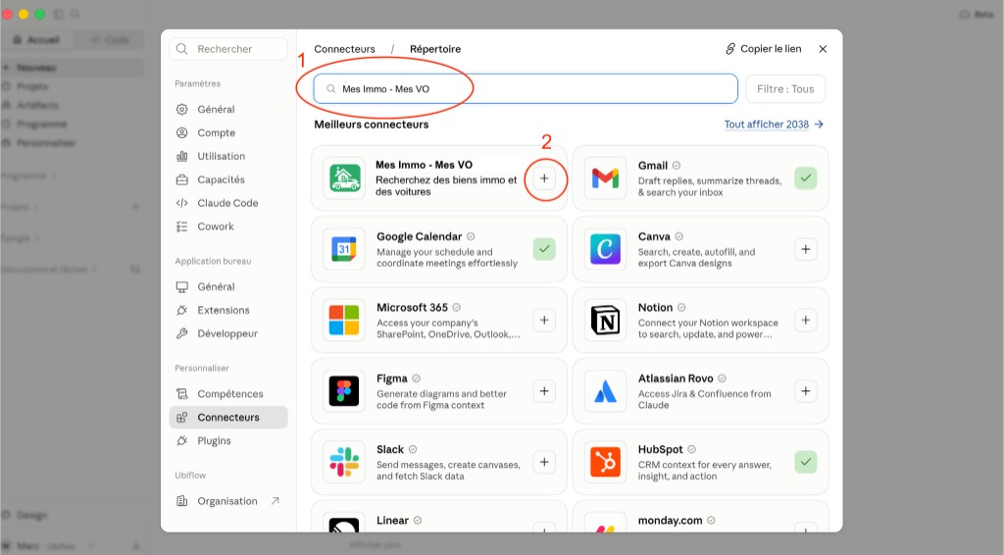Click the Tout afficher 2038 link
The image size is (1004, 555).
point(774,125)
